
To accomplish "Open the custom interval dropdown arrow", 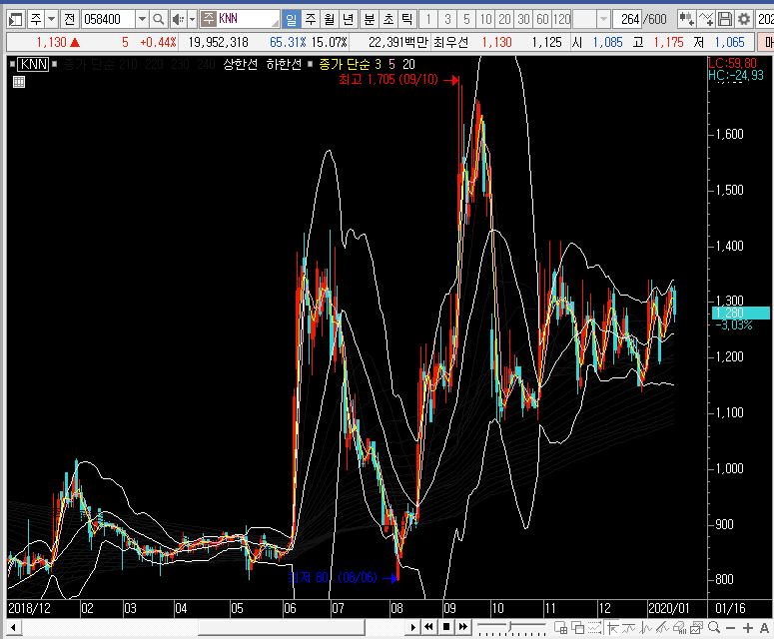I will tap(603, 20).
